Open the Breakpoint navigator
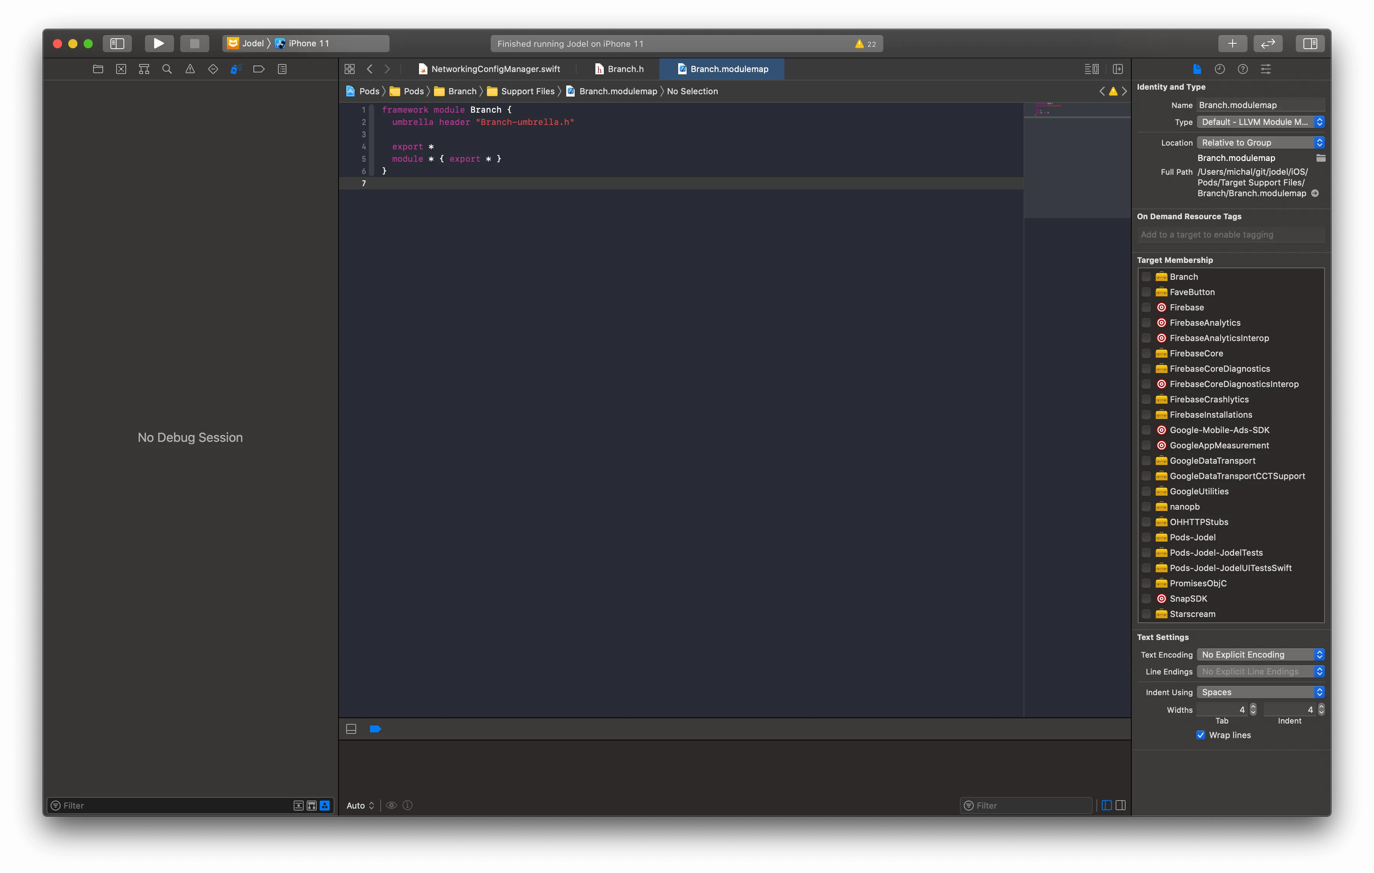Screen dimensions: 1374x873 click(x=258, y=69)
